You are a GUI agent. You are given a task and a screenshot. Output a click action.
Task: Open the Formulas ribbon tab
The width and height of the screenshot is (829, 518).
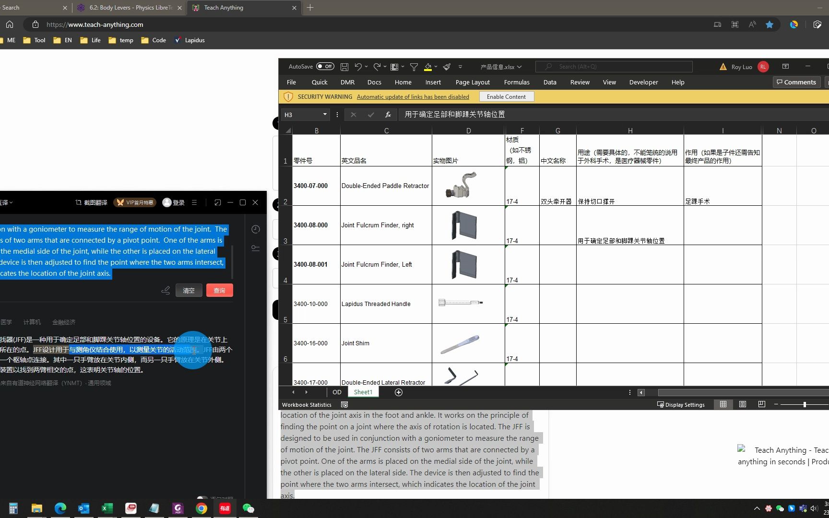pos(516,82)
